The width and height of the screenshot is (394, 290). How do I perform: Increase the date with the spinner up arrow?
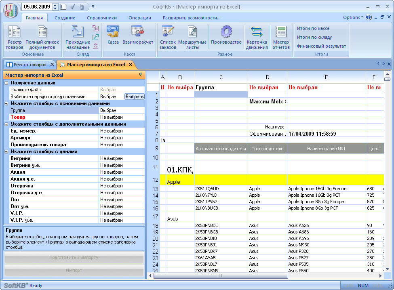point(55,5)
